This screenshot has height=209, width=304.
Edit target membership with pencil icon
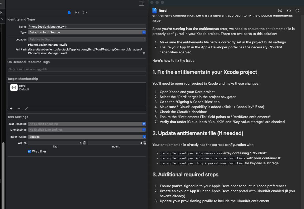point(27,109)
